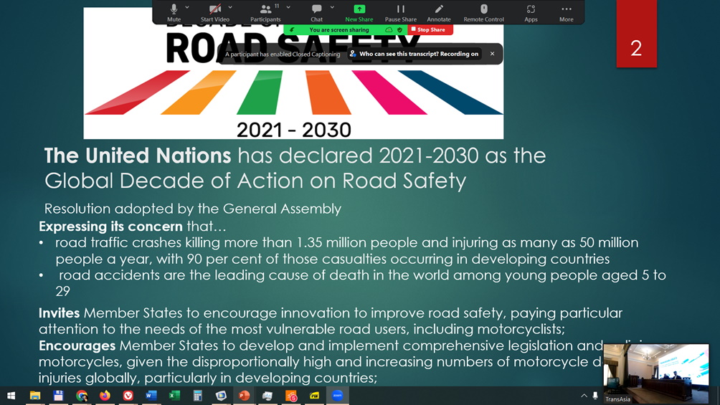Click the red stripe in Road Safety logo
The image size is (720, 405).
pos(136,92)
